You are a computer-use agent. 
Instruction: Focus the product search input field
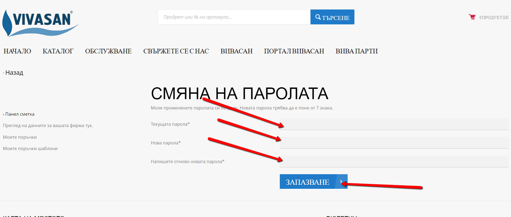click(x=234, y=17)
